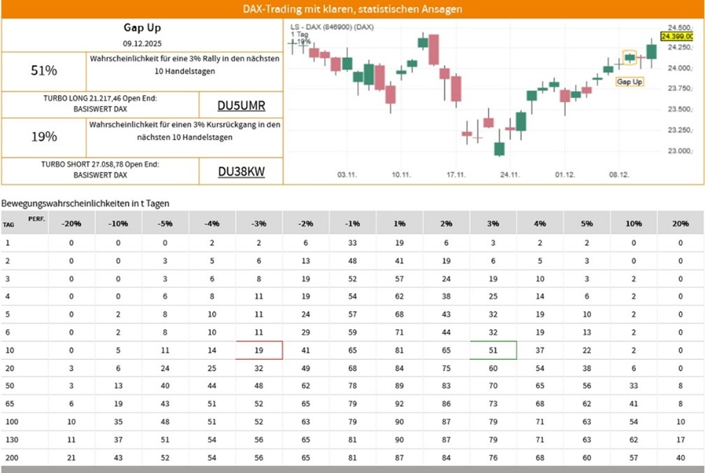Click the orange Gap Up chart annotation

point(630,82)
